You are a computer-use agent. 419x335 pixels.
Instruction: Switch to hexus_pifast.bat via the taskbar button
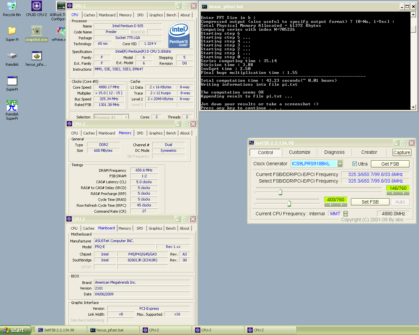[x=114, y=330]
